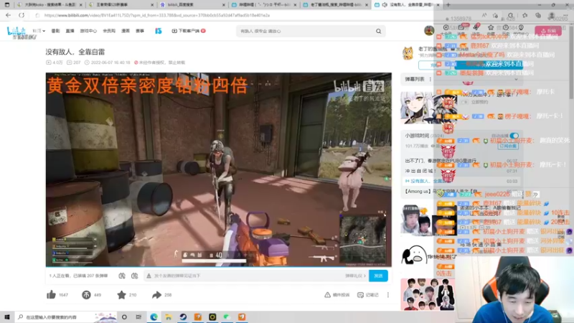Click the Windows taskbar search box
Screen dimensions: 574x323
(x=66, y=317)
